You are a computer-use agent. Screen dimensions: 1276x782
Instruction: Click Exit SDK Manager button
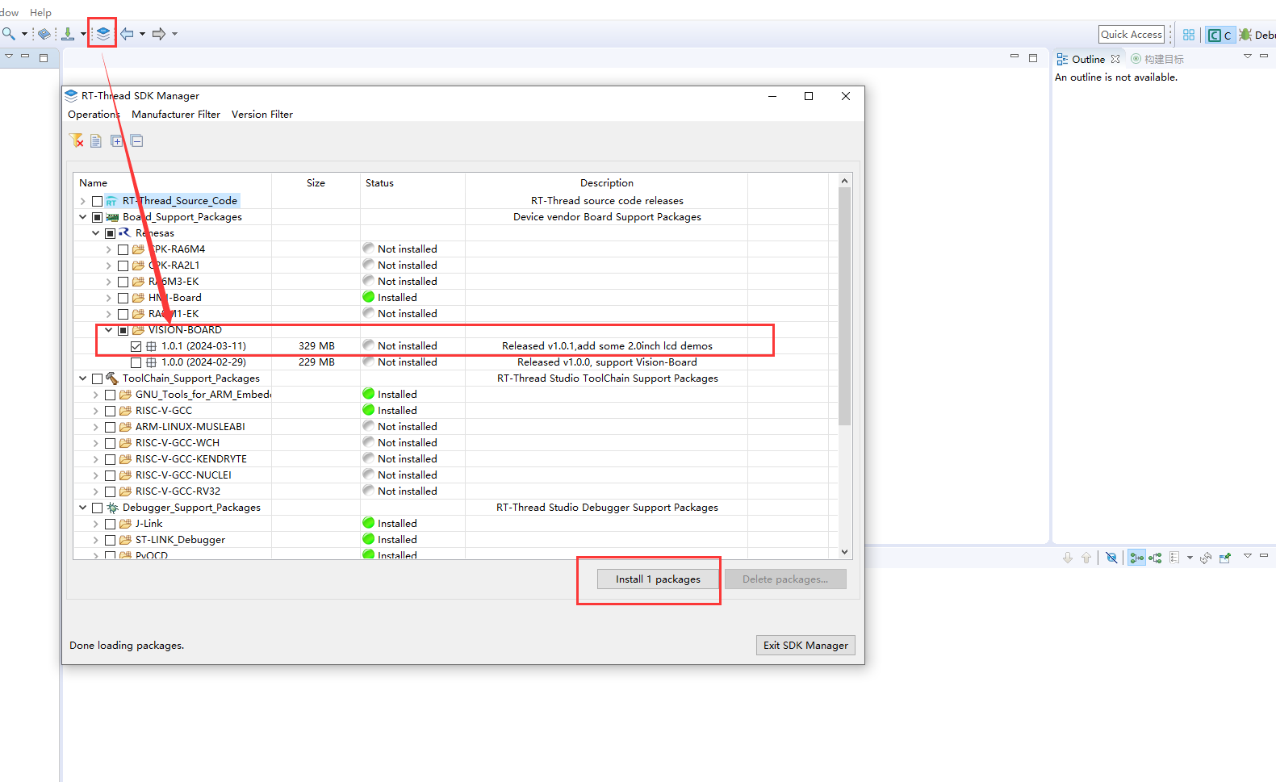tap(805, 646)
